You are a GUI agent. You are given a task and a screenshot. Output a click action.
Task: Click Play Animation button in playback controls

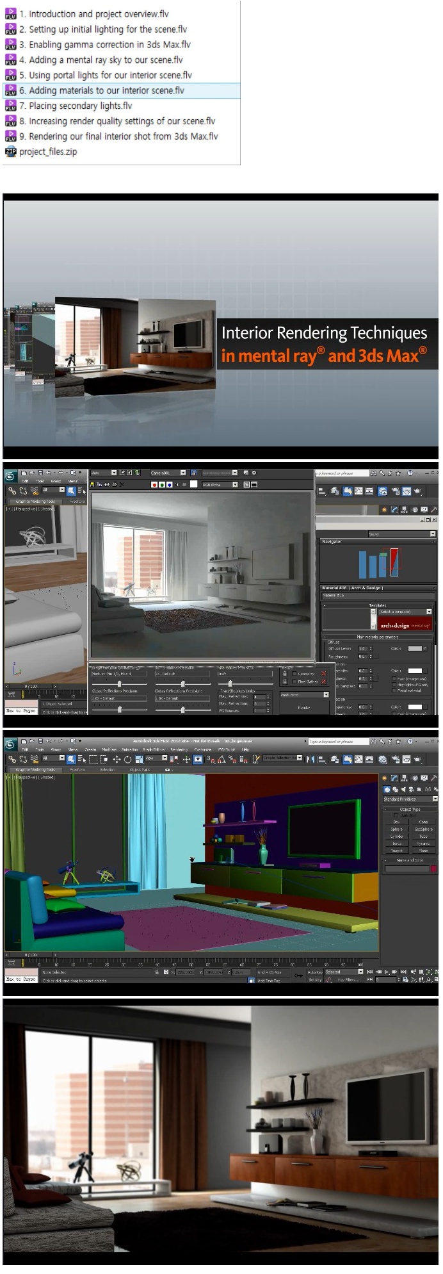pyautogui.click(x=387, y=972)
